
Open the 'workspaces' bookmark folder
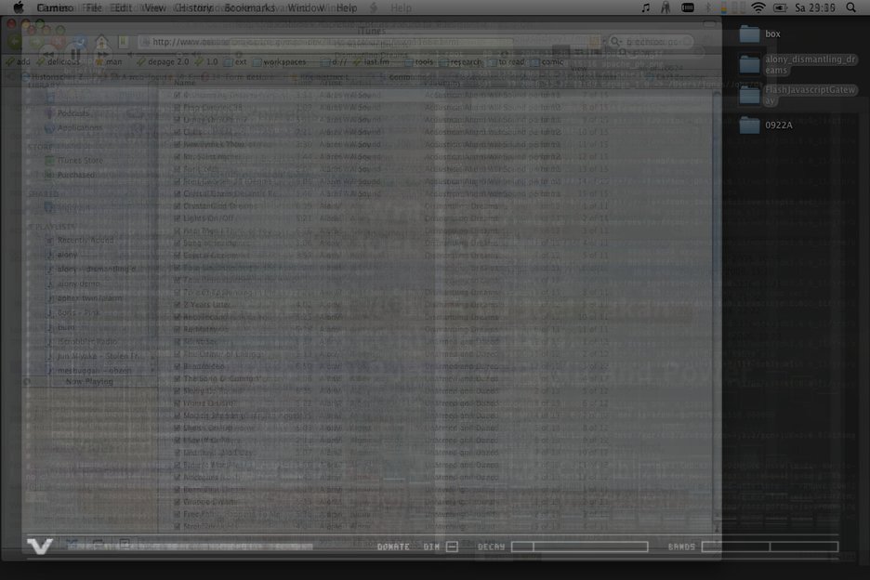click(x=280, y=61)
